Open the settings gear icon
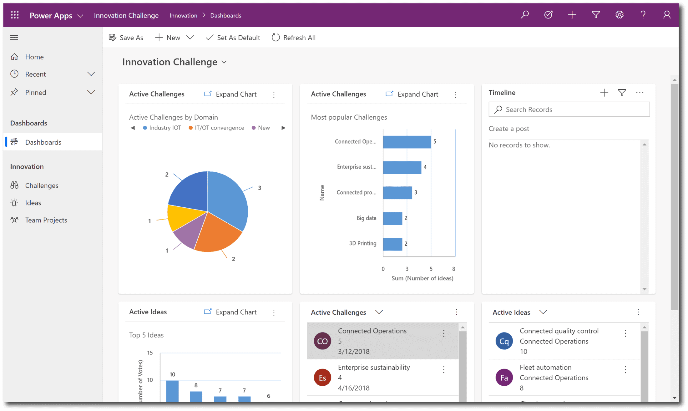The height and width of the screenshot is (411, 688). [620, 15]
